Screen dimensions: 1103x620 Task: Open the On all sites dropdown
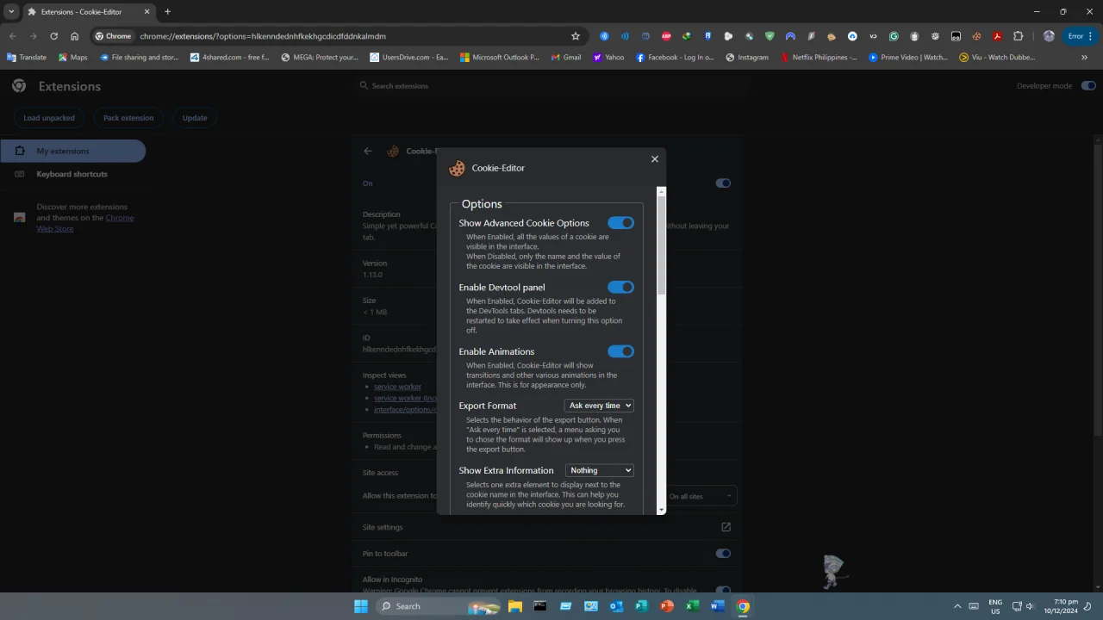tap(701, 496)
